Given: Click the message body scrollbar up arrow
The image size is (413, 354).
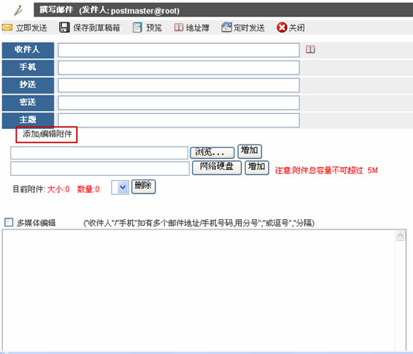Looking at the screenshot, I should (x=400, y=236).
